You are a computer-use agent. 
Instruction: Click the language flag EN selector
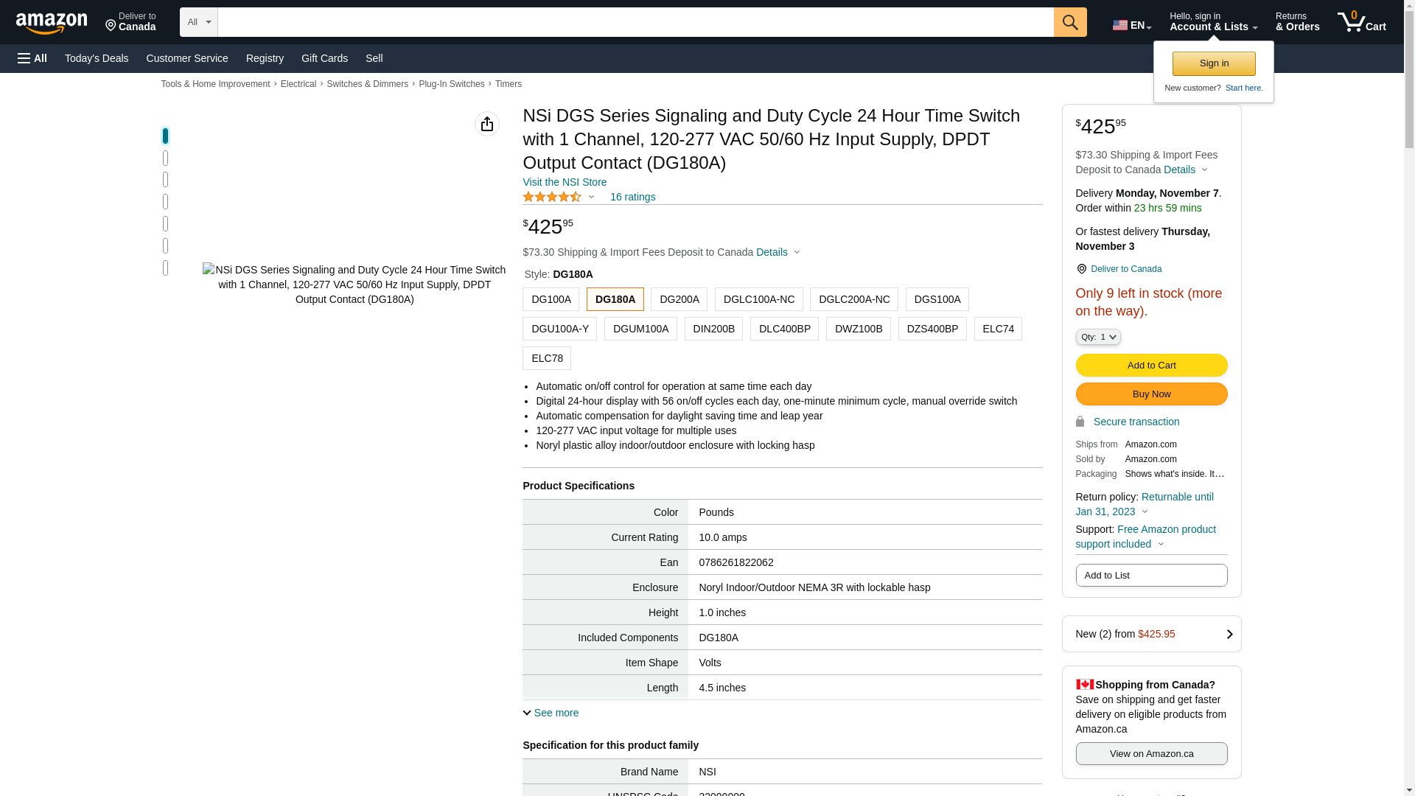[x=1131, y=25]
